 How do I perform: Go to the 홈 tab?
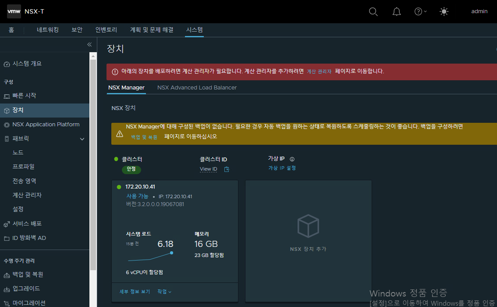coord(11,30)
